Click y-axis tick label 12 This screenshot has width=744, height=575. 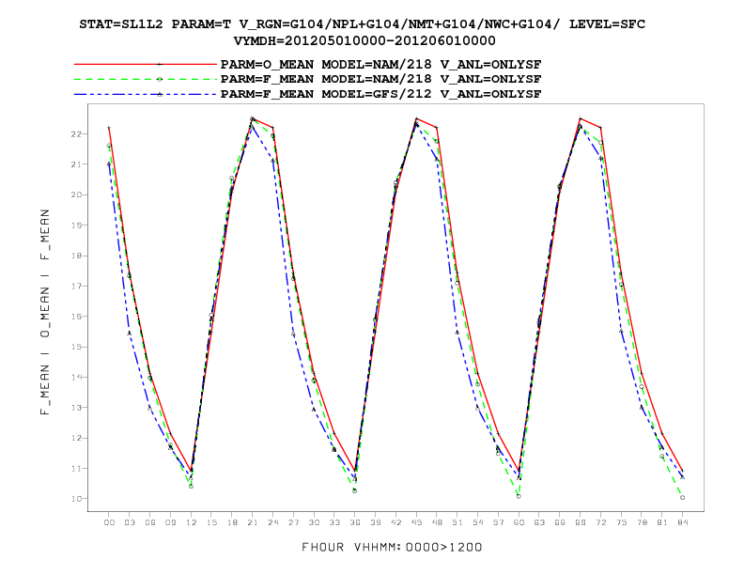click(x=76, y=438)
